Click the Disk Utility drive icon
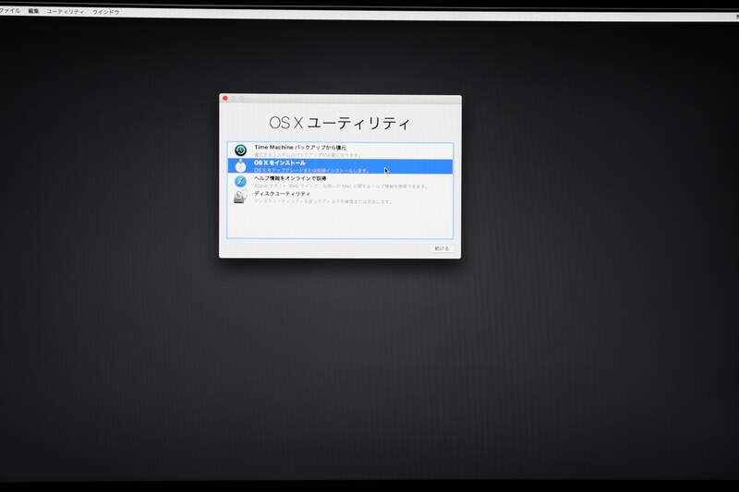 tap(240, 197)
